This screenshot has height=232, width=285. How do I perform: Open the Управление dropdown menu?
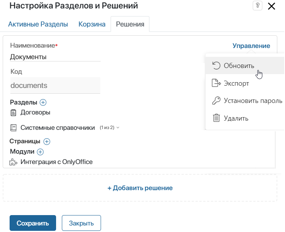tap(251, 46)
